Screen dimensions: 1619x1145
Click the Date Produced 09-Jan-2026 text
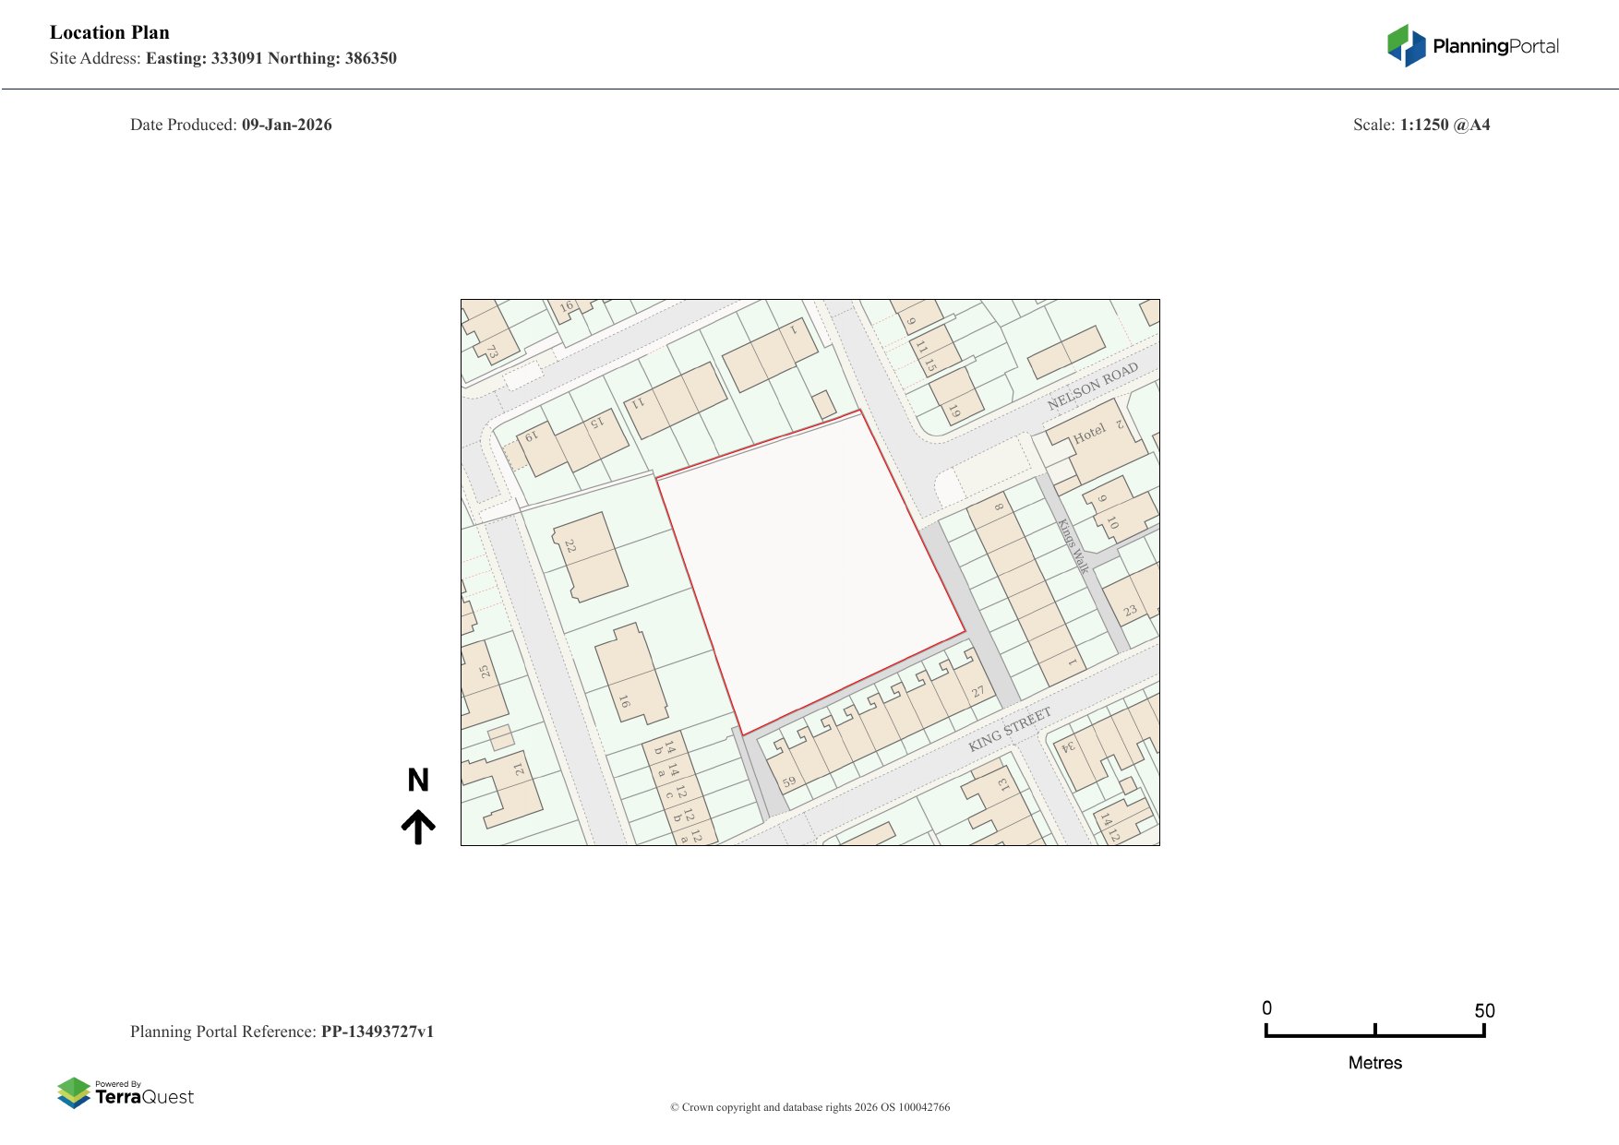click(231, 125)
